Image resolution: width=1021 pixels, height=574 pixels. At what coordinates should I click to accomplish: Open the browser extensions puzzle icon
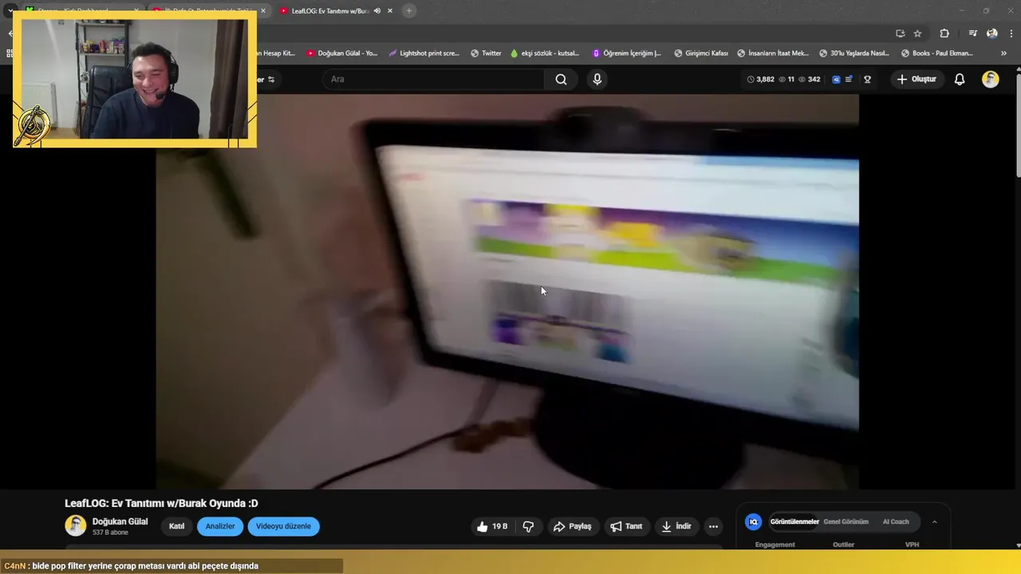pos(944,33)
